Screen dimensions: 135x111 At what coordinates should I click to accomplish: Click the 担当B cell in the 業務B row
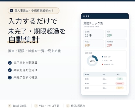pyautogui.click(x=104, y=84)
